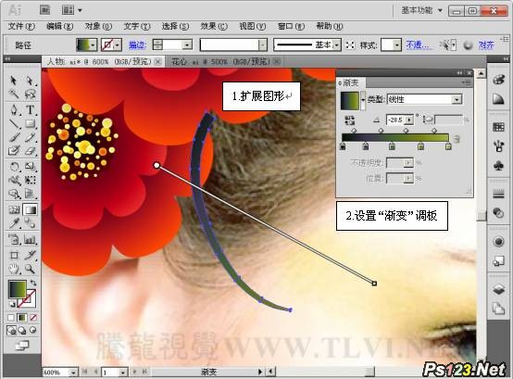This screenshot has height=379, width=513.
Task: Select the Column Graph tool
Action: pos(30,240)
